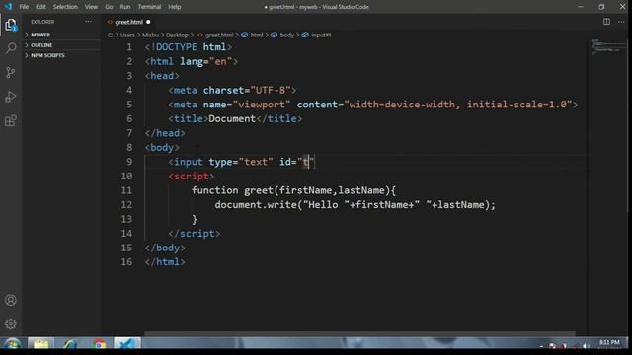Open editor More Actions ellipsis
The width and height of the screenshot is (632, 355).
tap(621, 22)
